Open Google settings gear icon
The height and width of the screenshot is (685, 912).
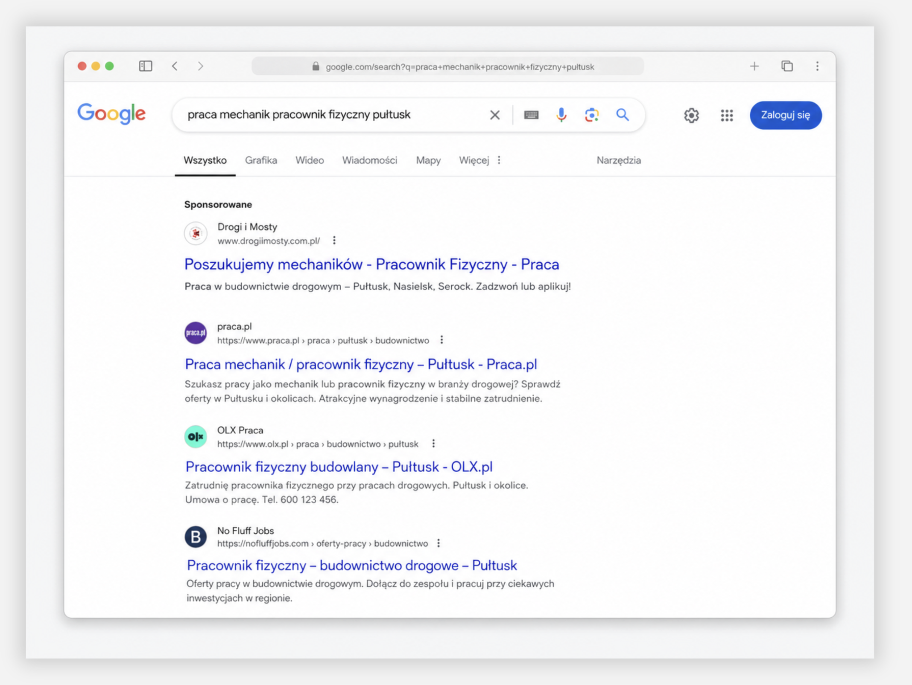point(691,115)
